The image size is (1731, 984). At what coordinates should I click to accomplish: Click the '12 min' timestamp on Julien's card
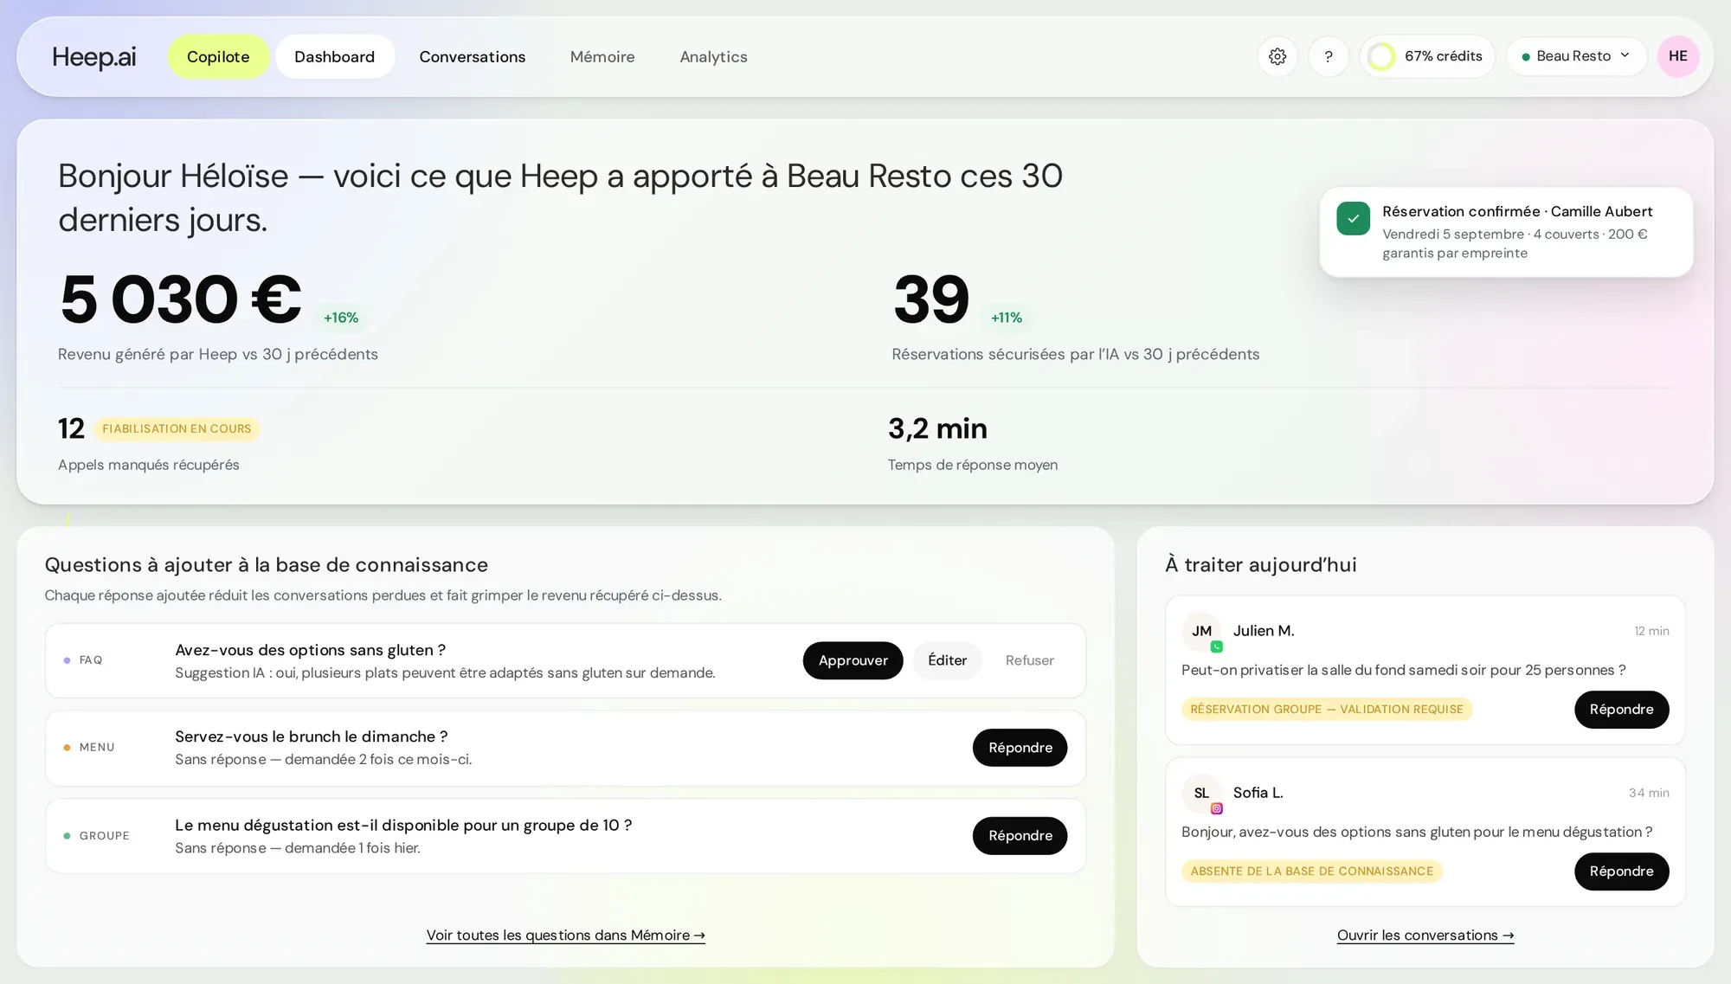tap(1651, 631)
